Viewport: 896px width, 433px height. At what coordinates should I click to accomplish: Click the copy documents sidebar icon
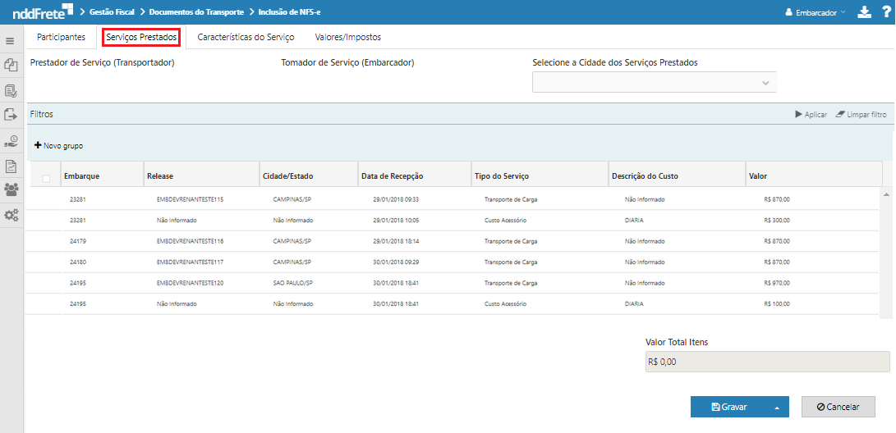11,65
